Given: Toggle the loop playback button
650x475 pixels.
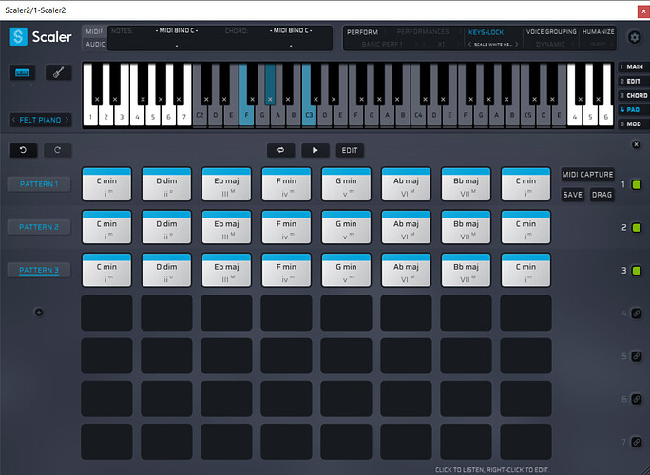Looking at the screenshot, I should pos(280,150).
